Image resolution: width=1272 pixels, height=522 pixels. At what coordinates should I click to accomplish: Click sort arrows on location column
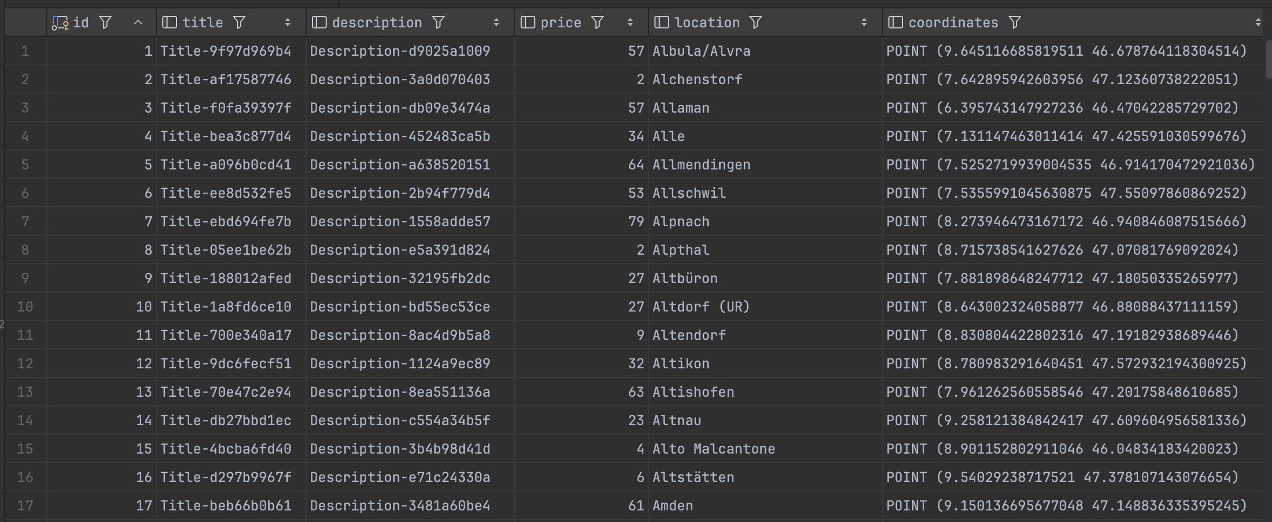[x=864, y=23]
